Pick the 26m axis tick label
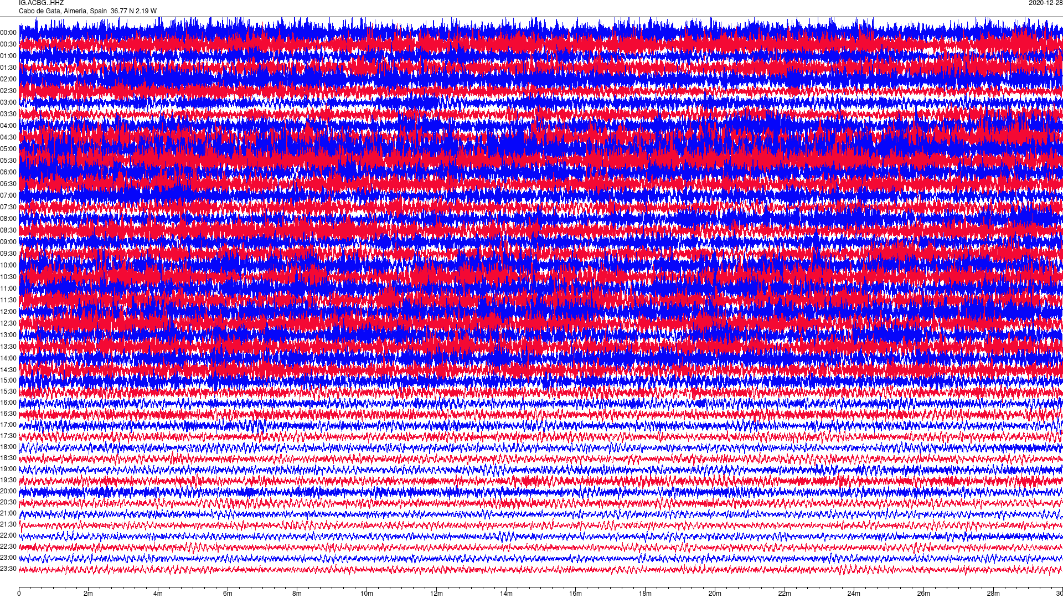Image resolution: width=1063 pixels, height=598 pixels. [923, 594]
